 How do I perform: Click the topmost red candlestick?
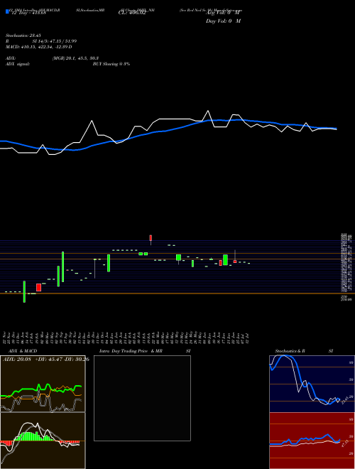151,238
